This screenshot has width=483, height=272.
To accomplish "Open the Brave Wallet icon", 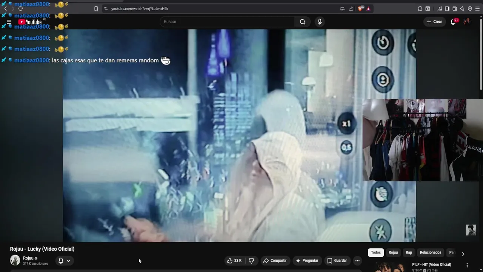I will pos(455,9).
